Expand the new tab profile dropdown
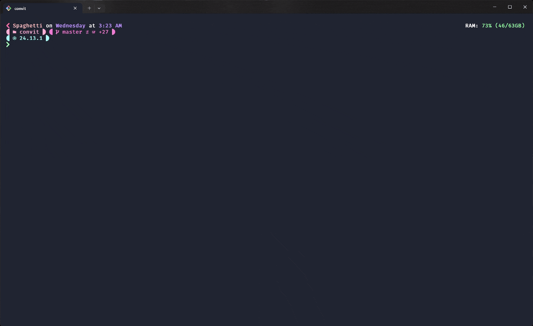The width and height of the screenshot is (533, 326). 99,8
